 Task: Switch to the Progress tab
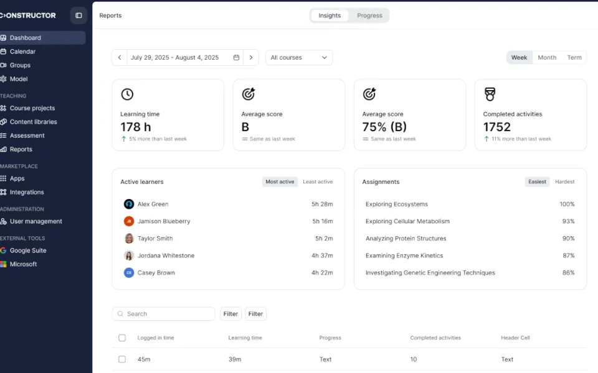[x=369, y=16]
